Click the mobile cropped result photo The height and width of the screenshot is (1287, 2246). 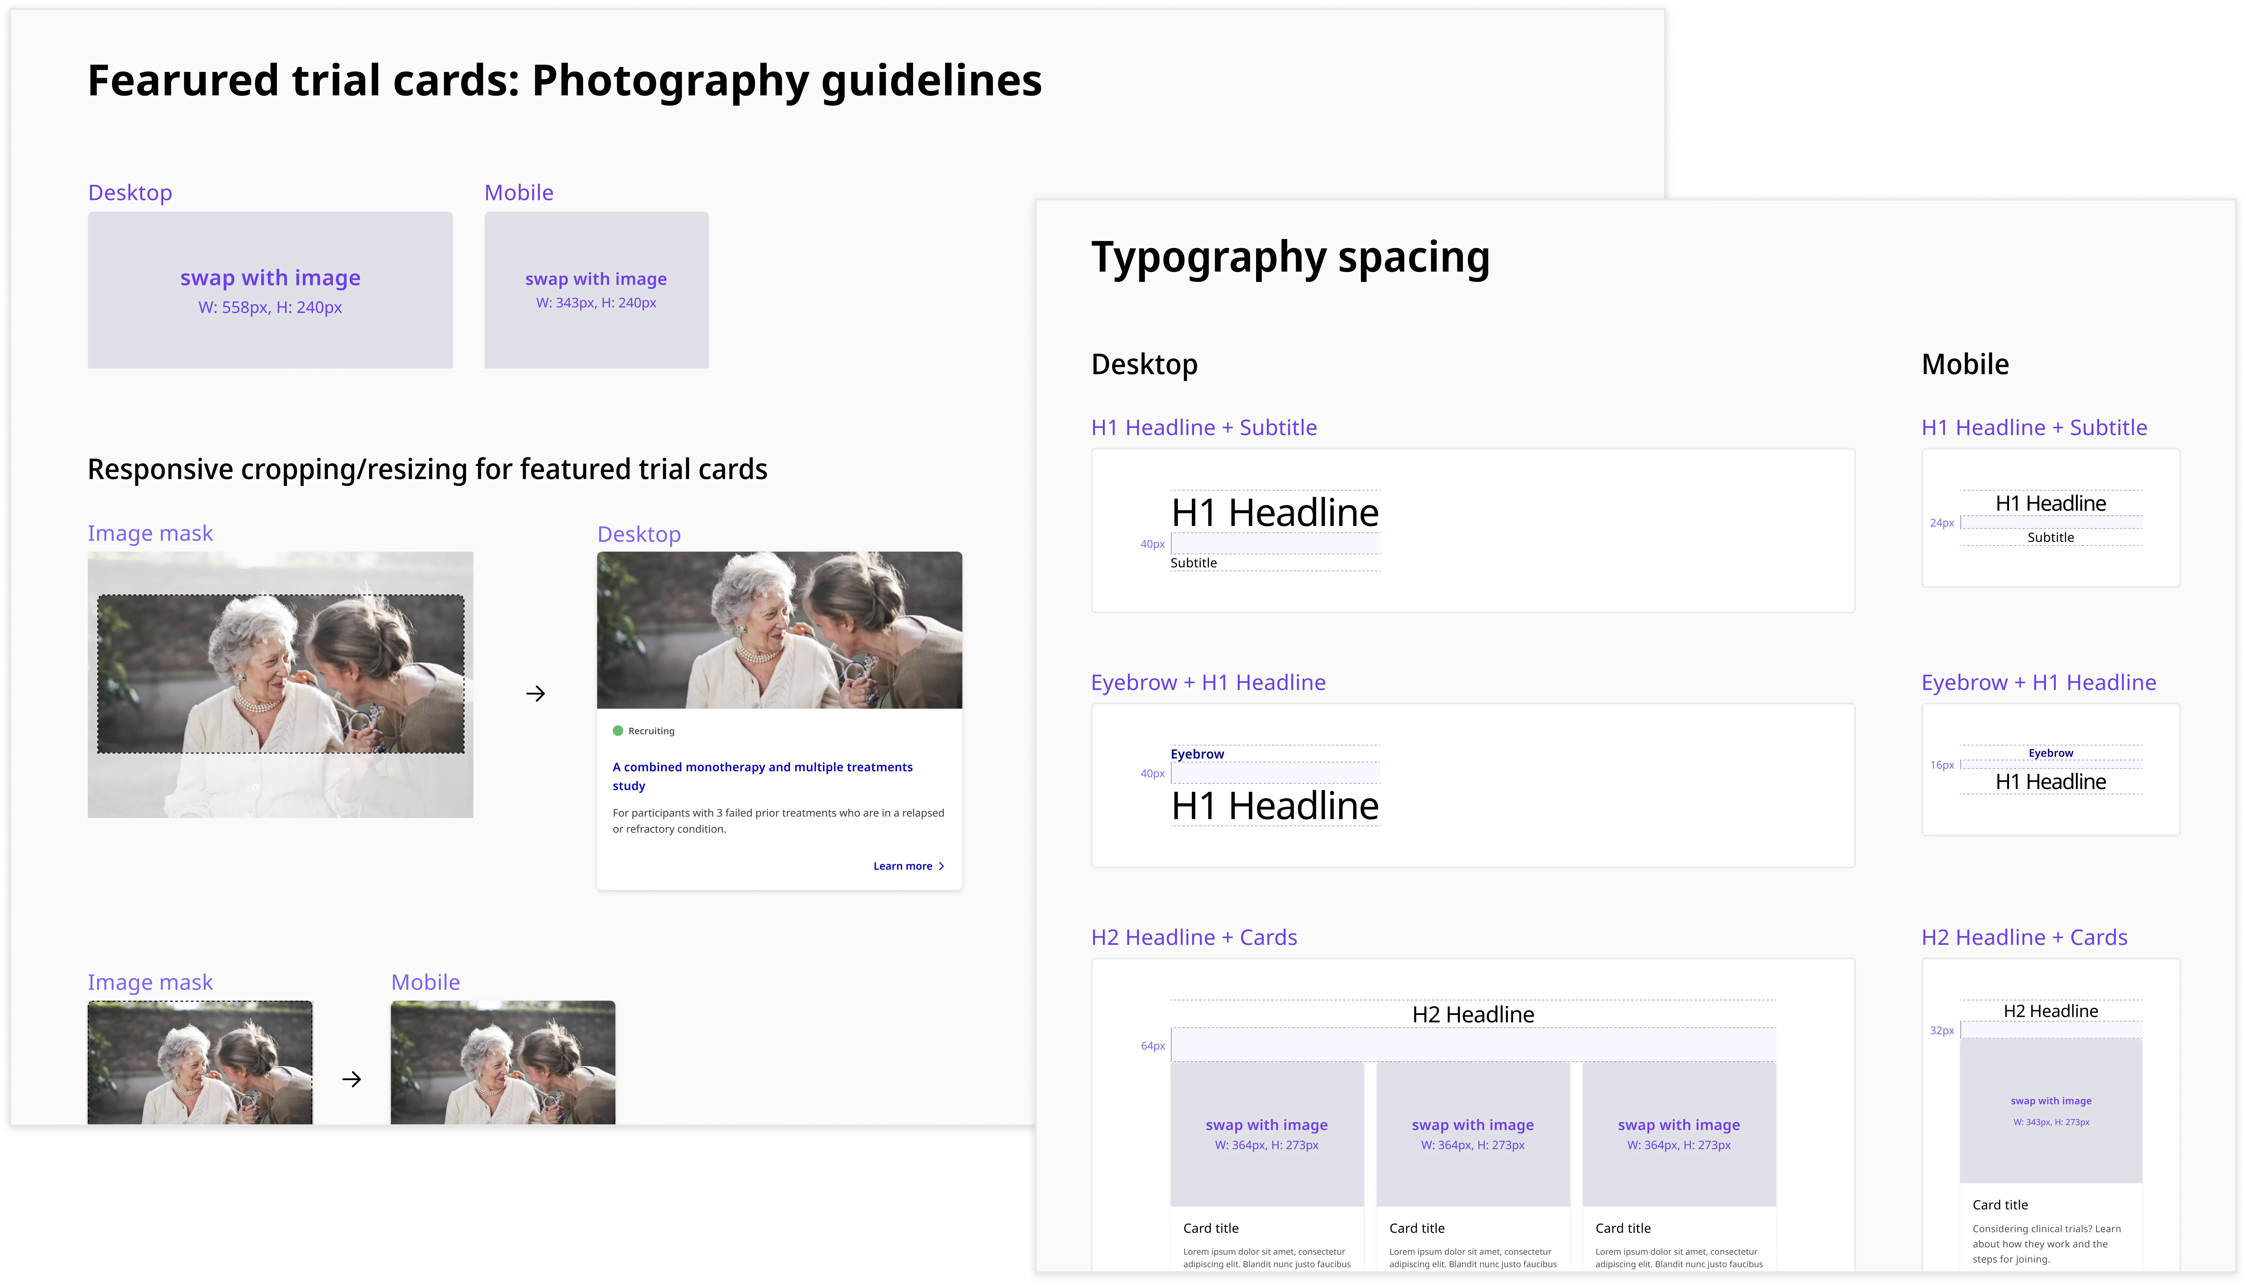(503, 1063)
